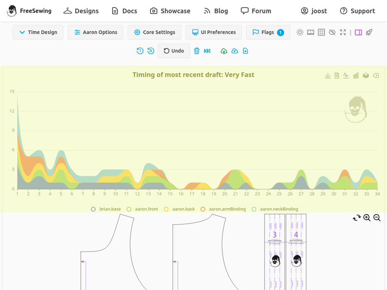Toggle seam allowance dashed-circle icon

click(300, 32)
